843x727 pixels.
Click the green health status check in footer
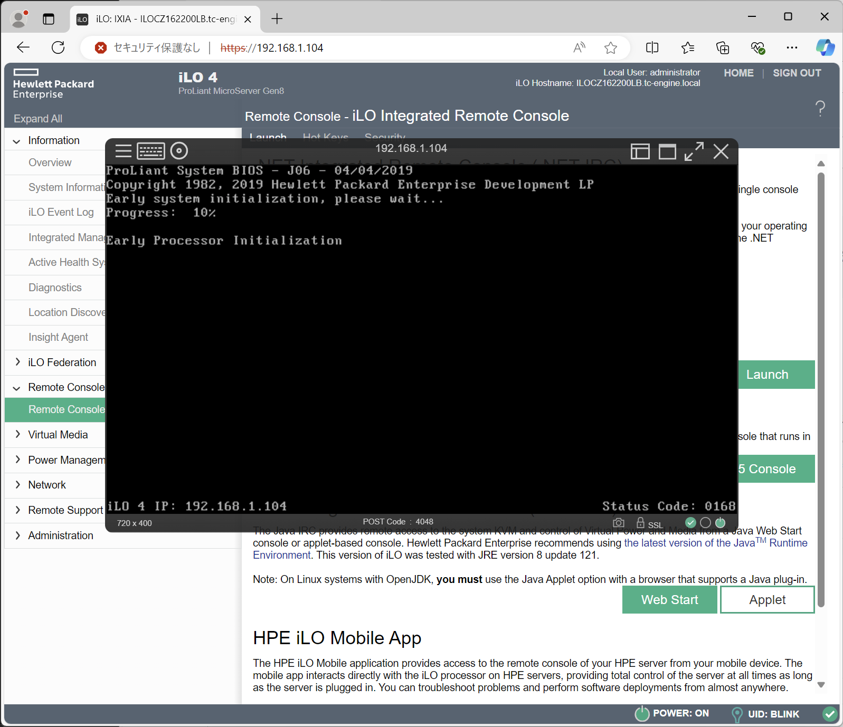[x=830, y=714]
